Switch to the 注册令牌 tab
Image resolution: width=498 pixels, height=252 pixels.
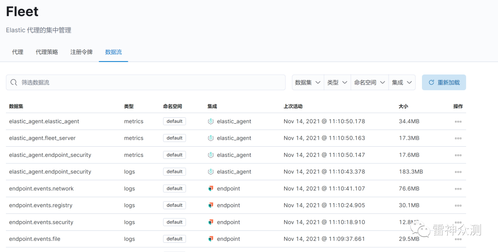(x=81, y=52)
